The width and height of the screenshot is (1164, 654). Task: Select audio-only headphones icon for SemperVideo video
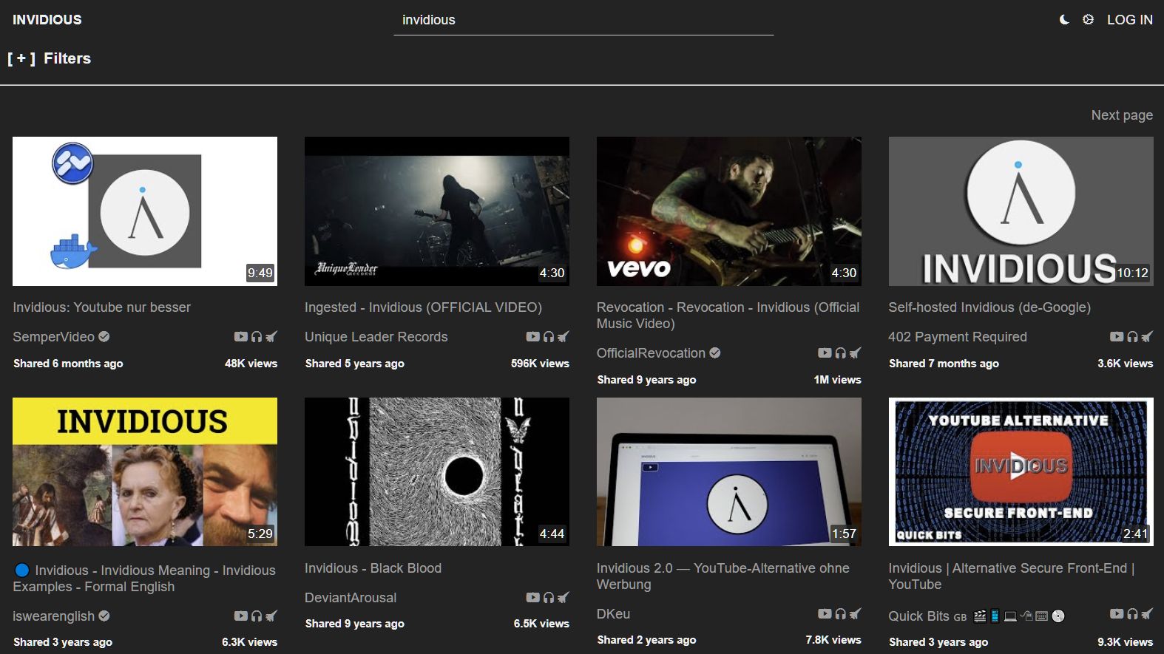(x=257, y=337)
